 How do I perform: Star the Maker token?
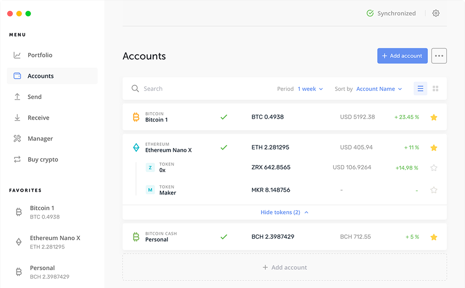pyautogui.click(x=434, y=190)
